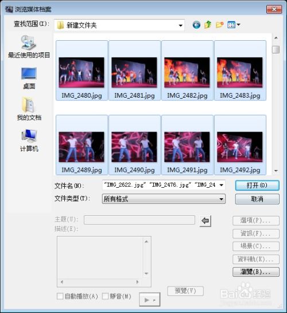Select thumbnail IMG_2481.jpg
This screenshot has width=287, height=313.
pyautogui.click(x=134, y=71)
